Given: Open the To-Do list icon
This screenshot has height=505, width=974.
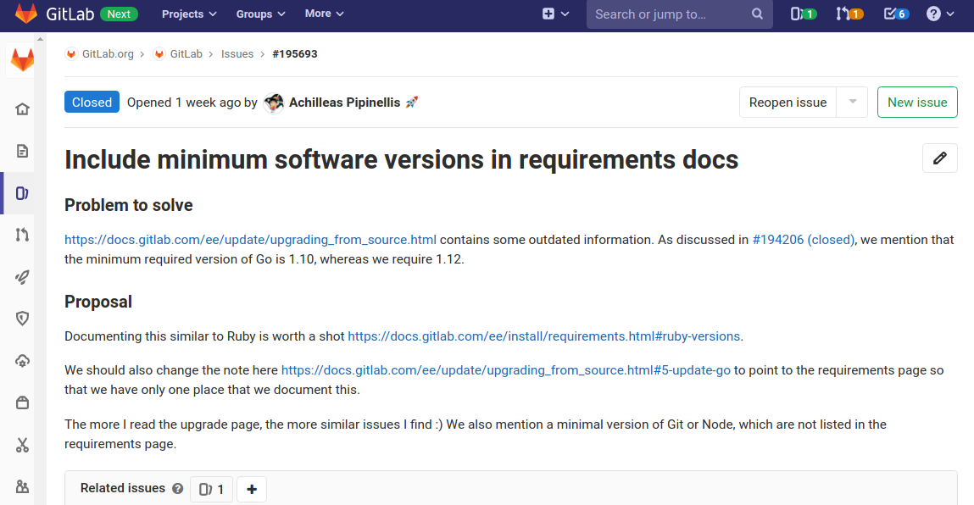Looking at the screenshot, I should 896,14.
